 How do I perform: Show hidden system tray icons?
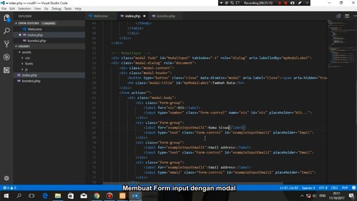(302, 196)
